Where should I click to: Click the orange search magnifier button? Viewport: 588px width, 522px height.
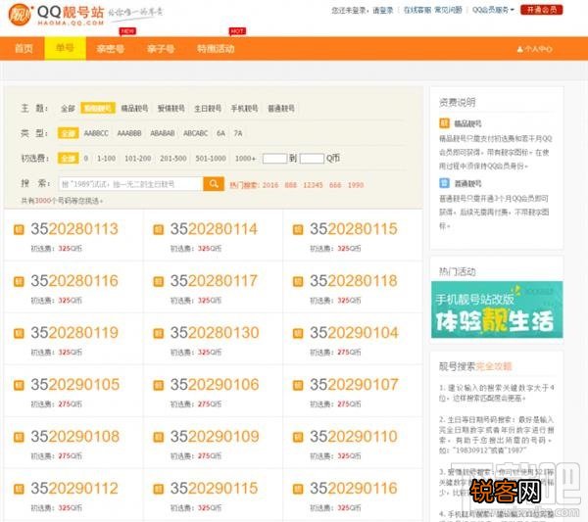point(214,183)
